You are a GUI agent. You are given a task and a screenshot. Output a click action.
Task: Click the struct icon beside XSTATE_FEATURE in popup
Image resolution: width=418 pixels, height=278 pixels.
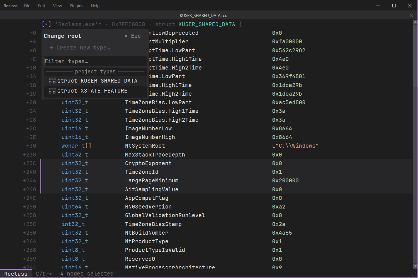coord(52,91)
